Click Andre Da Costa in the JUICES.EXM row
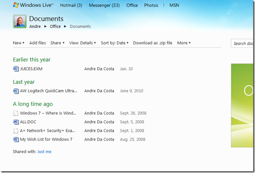Image resolution: width=255 pixels, height=173 pixels. [99, 69]
